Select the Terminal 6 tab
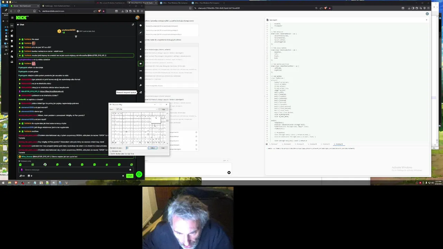The width and height of the screenshot is (443, 249). pos(338,144)
